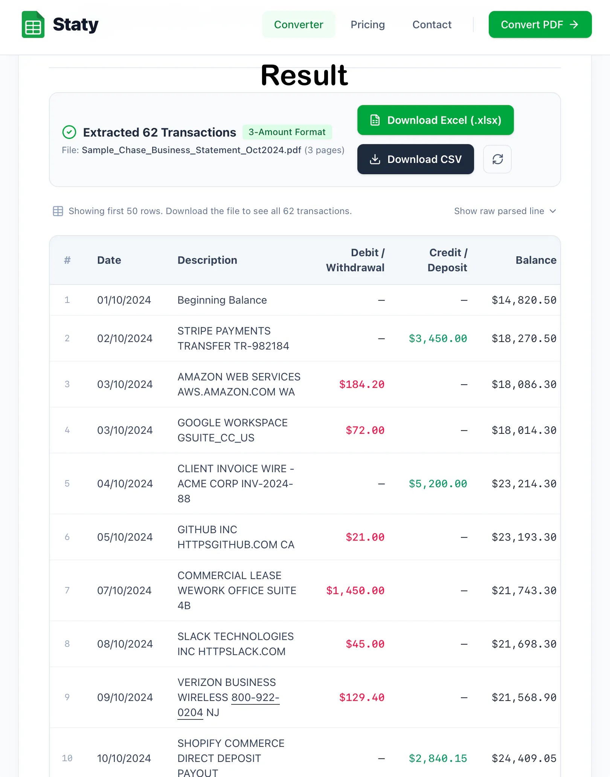The image size is (610, 777).
Task: Download the CSV file
Action: [415, 159]
